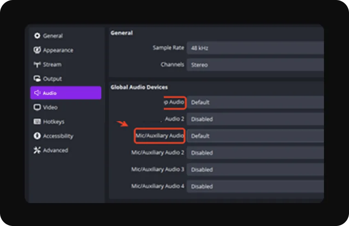
Task: Click the General gear icon
Action: (37, 36)
